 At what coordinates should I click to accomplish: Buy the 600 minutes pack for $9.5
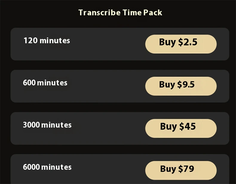[x=181, y=86]
